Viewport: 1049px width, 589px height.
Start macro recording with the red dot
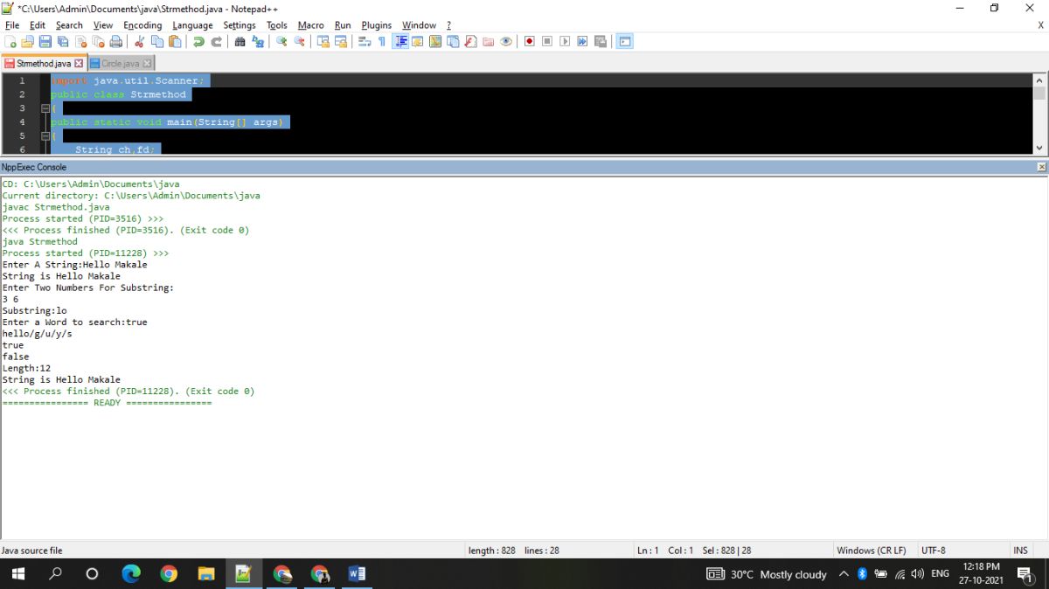click(529, 41)
